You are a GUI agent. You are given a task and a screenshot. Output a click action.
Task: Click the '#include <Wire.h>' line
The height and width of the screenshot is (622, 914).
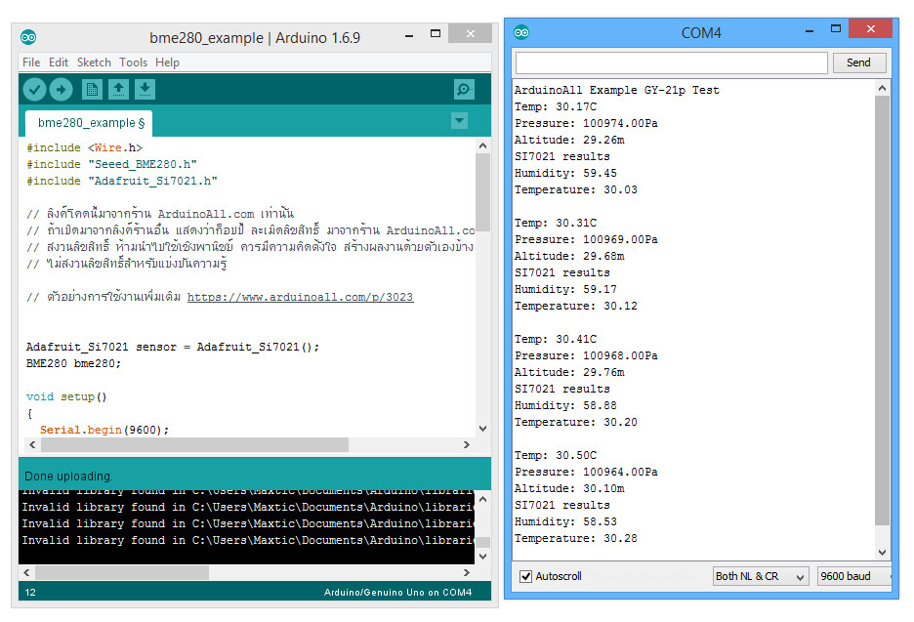(x=85, y=148)
